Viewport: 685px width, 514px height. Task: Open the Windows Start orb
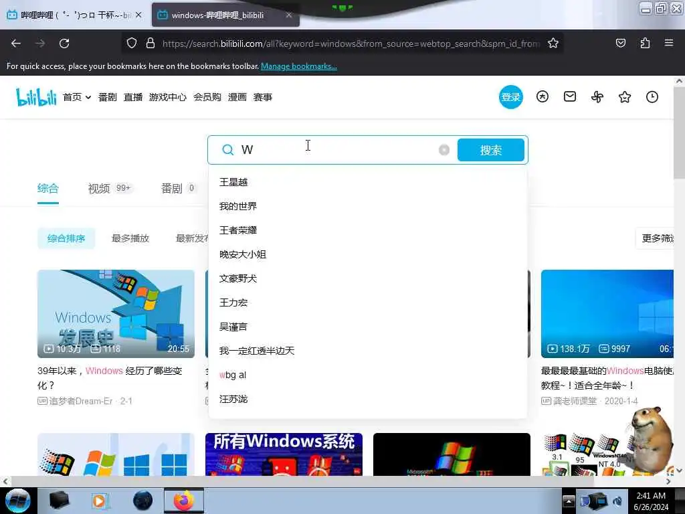(18, 501)
